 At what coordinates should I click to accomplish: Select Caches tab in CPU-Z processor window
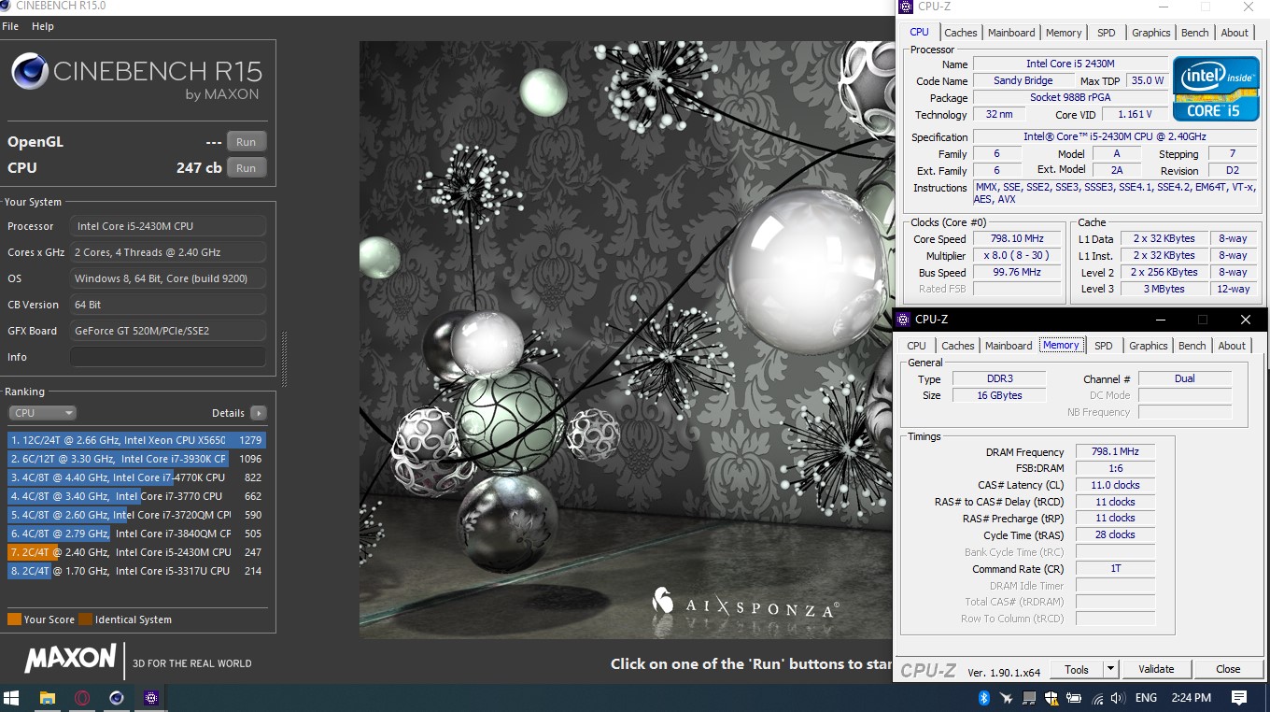[960, 33]
